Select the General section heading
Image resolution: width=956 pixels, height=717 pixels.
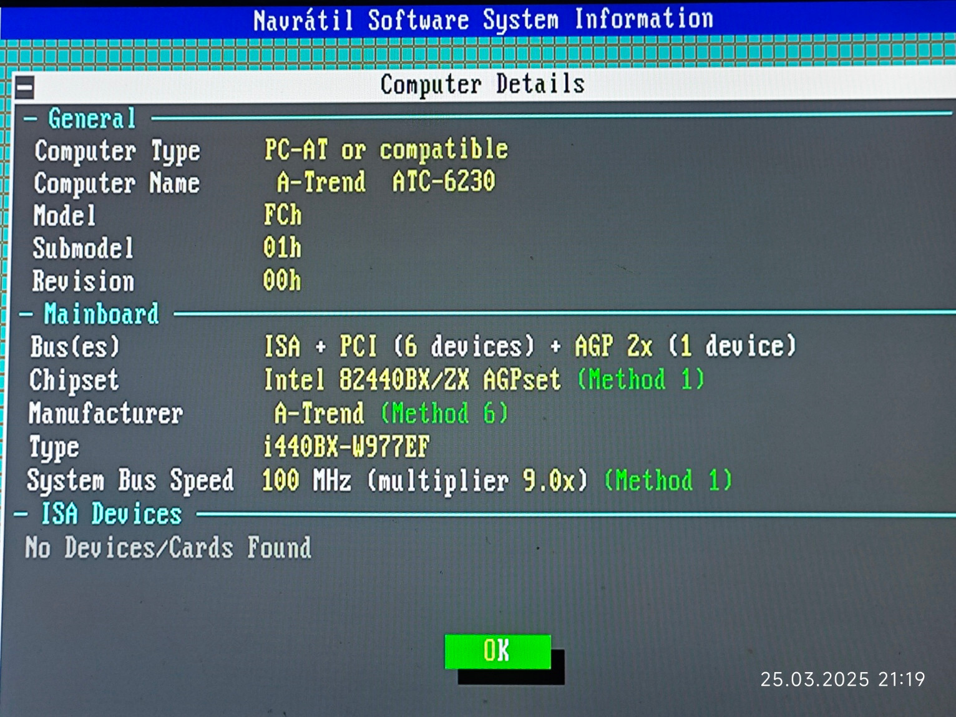pos(92,119)
